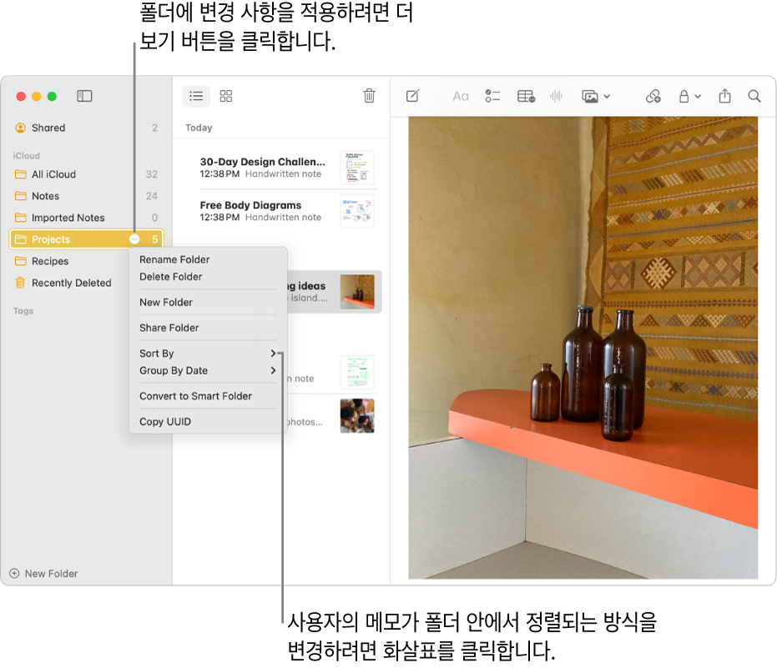Choose Rename Folder from the menu
This screenshot has height=668, width=777.
coord(174,259)
